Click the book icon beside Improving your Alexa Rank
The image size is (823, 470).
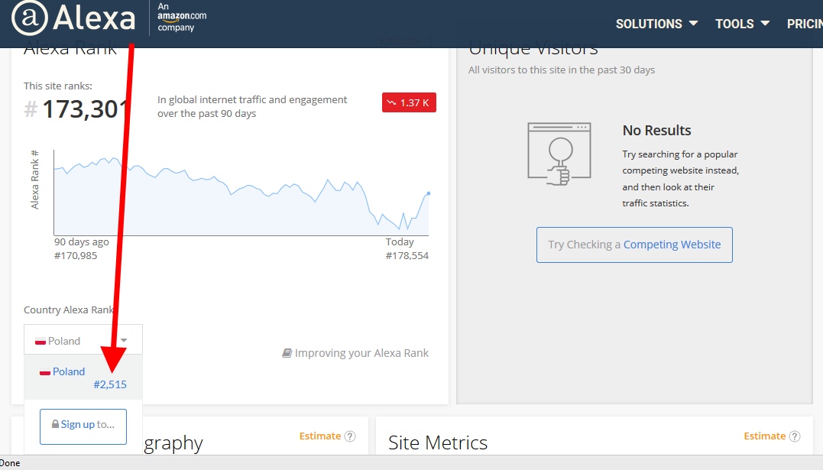click(x=287, y=353)
